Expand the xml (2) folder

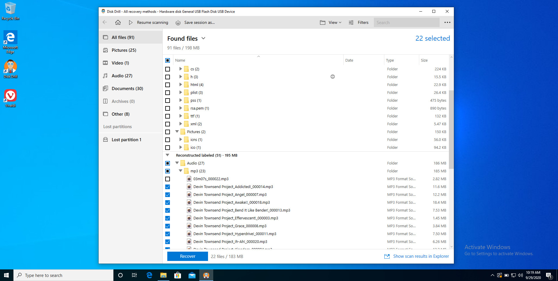coord(180,124)
